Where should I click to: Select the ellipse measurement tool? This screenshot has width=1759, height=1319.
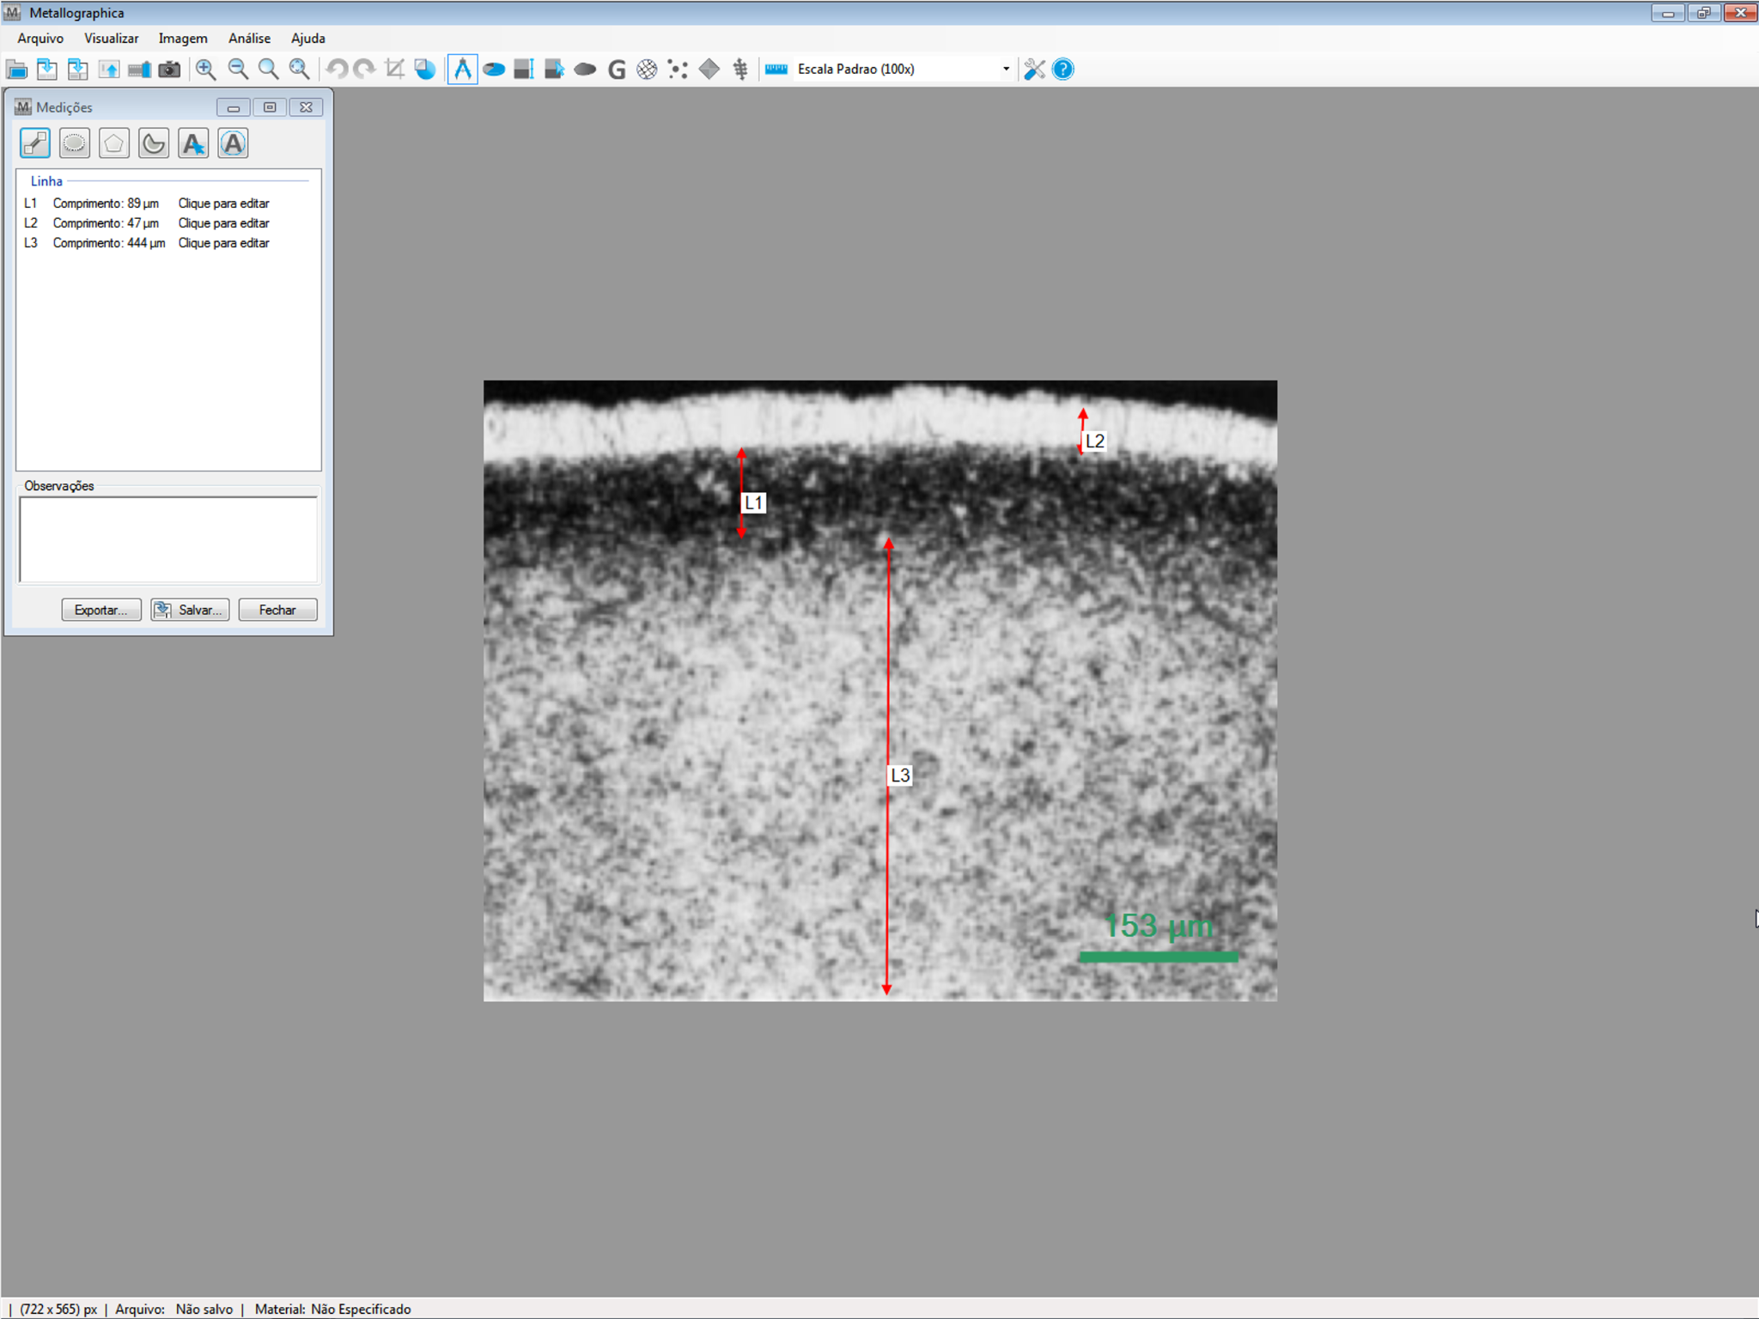75,143
